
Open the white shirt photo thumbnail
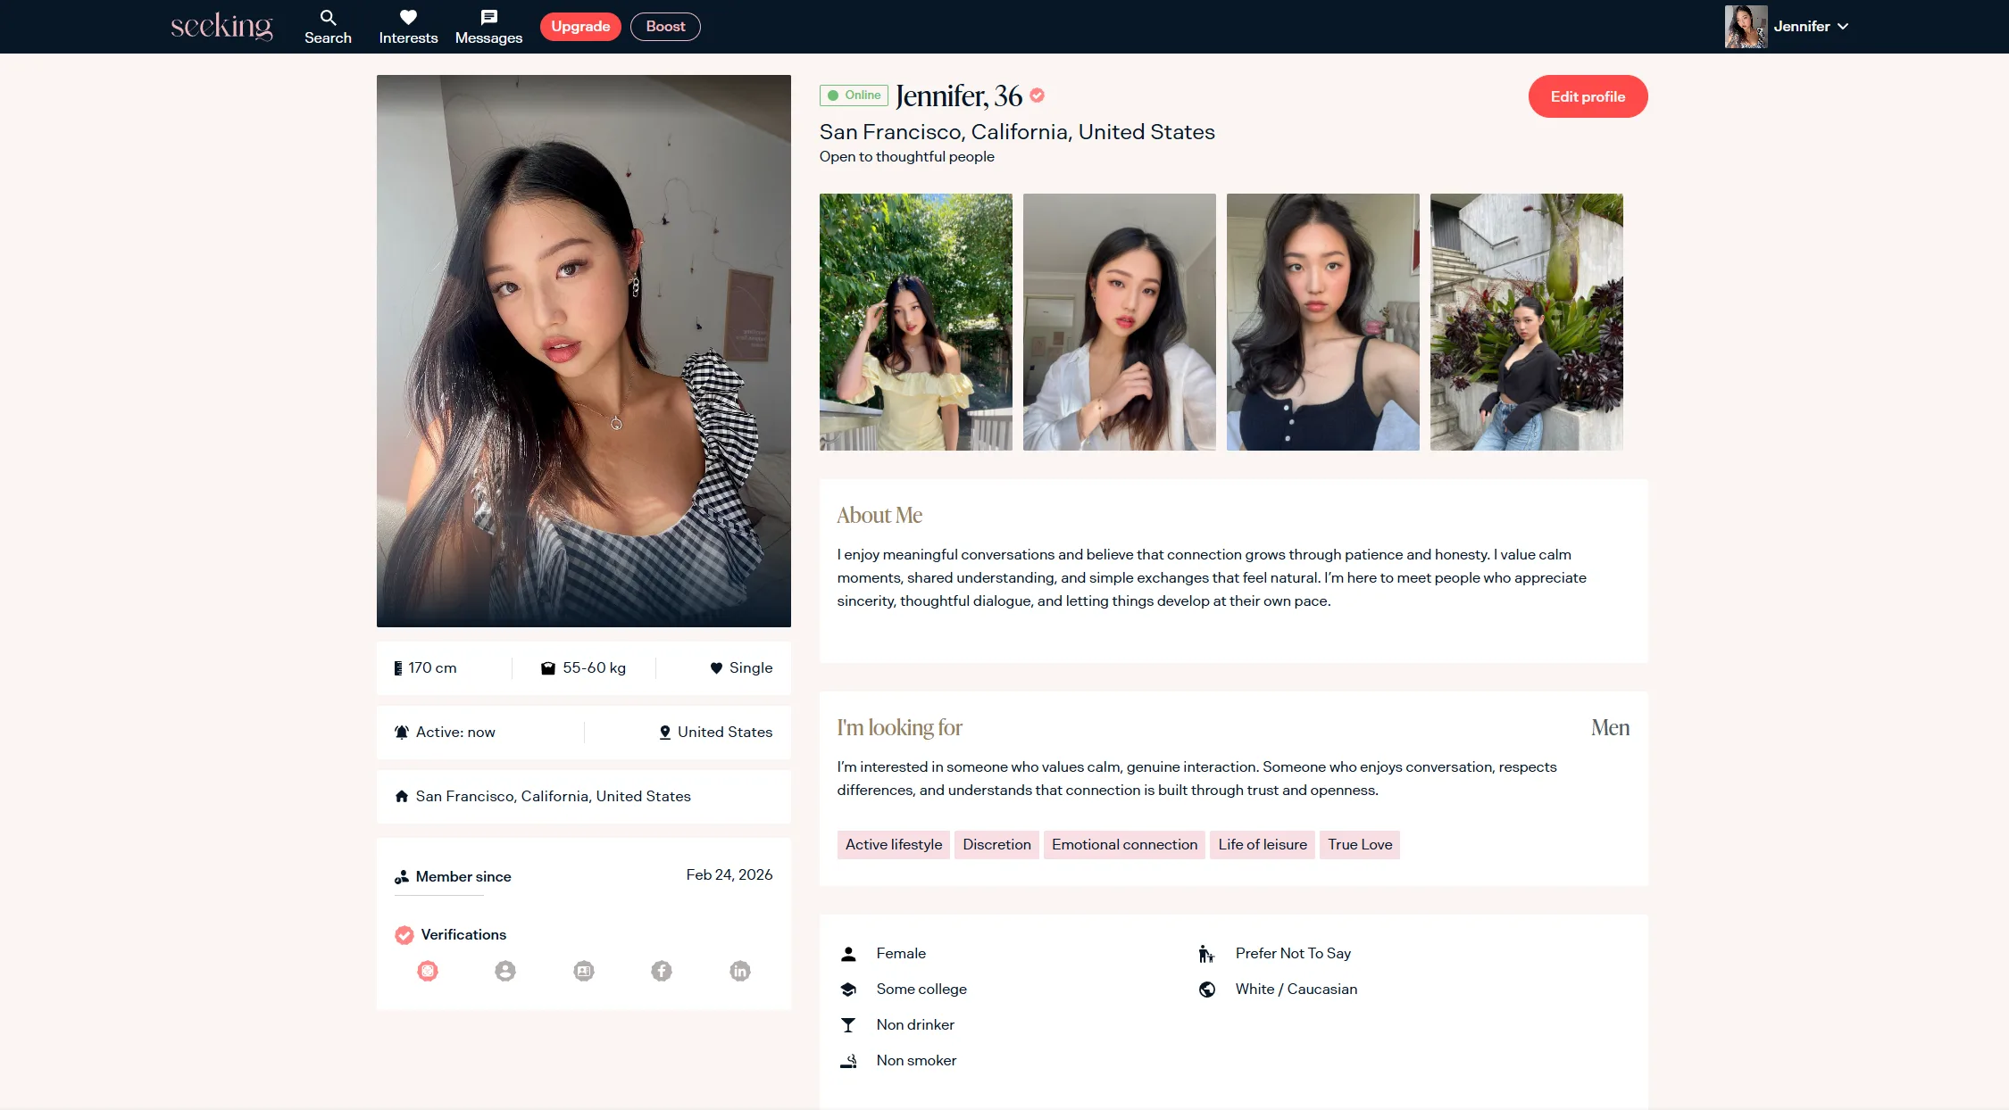pyautogui.click(x=1119, y=322)
